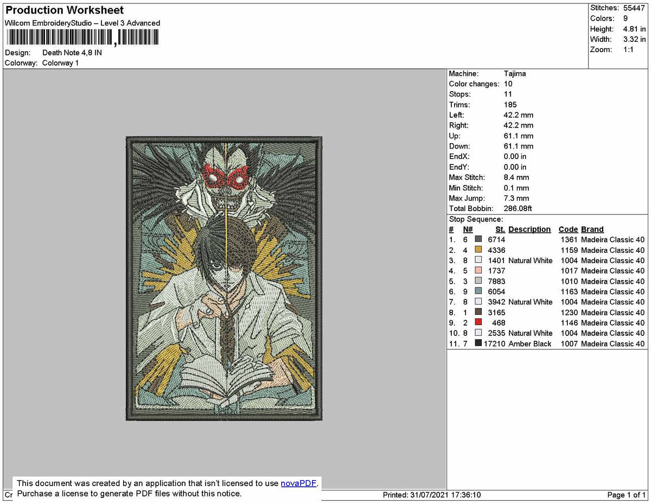Click the Brand column header
Image resolution: width=651 pixels, height=503 pixels.
click(591, 229)
